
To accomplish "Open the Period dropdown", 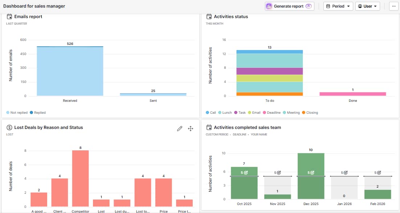I will [338, 6].
